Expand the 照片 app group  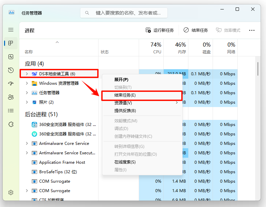click(x=27, y=102)
